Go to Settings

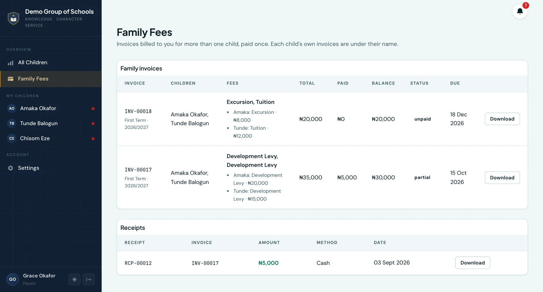pyautogui.click(x=51, y=168)
